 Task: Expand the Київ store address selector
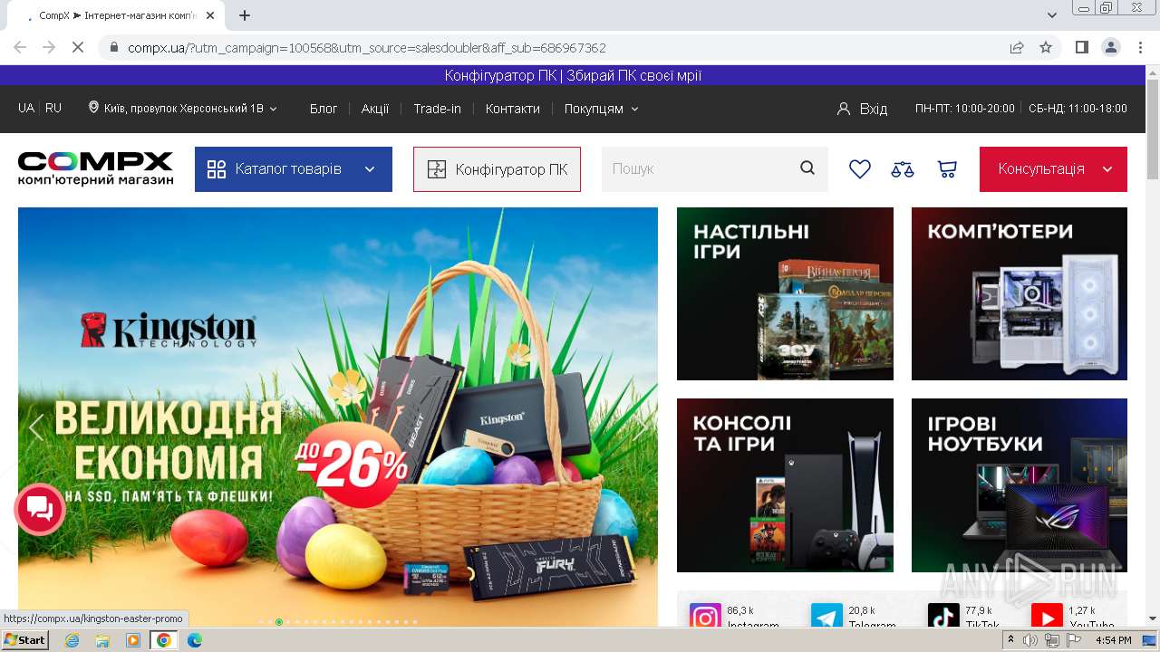tap(183, 108)
